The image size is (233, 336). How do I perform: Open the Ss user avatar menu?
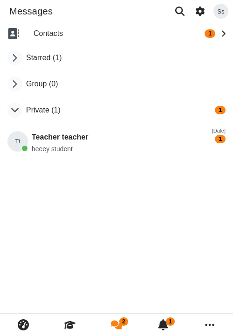point(221,11)
